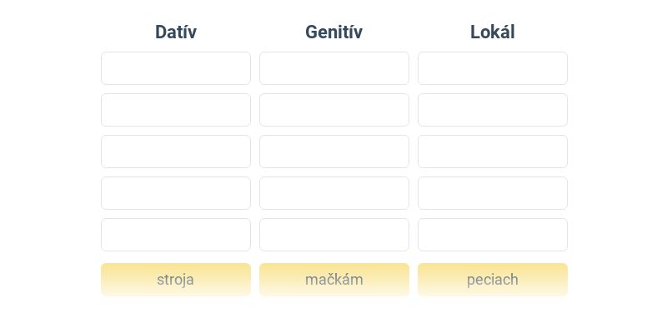This screenshot has height=333, width=667.
Task: Choose the fourth empty slot under Datív
Action: pos(176,193)
